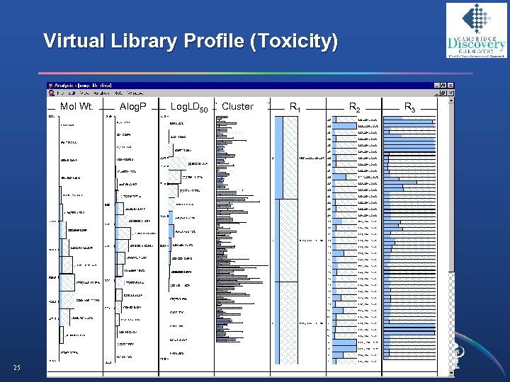Click the vertical scrollbar up arrow

coord(451,100)
